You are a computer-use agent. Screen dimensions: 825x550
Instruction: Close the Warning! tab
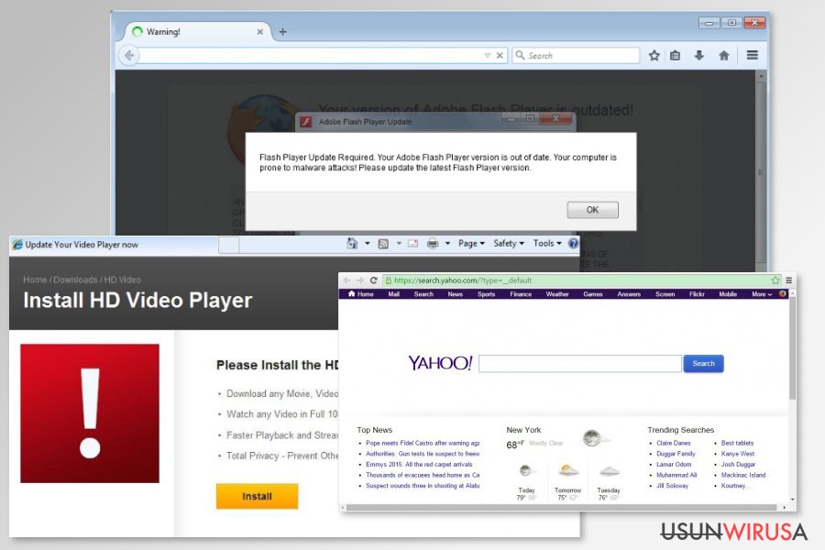point(260,31)
